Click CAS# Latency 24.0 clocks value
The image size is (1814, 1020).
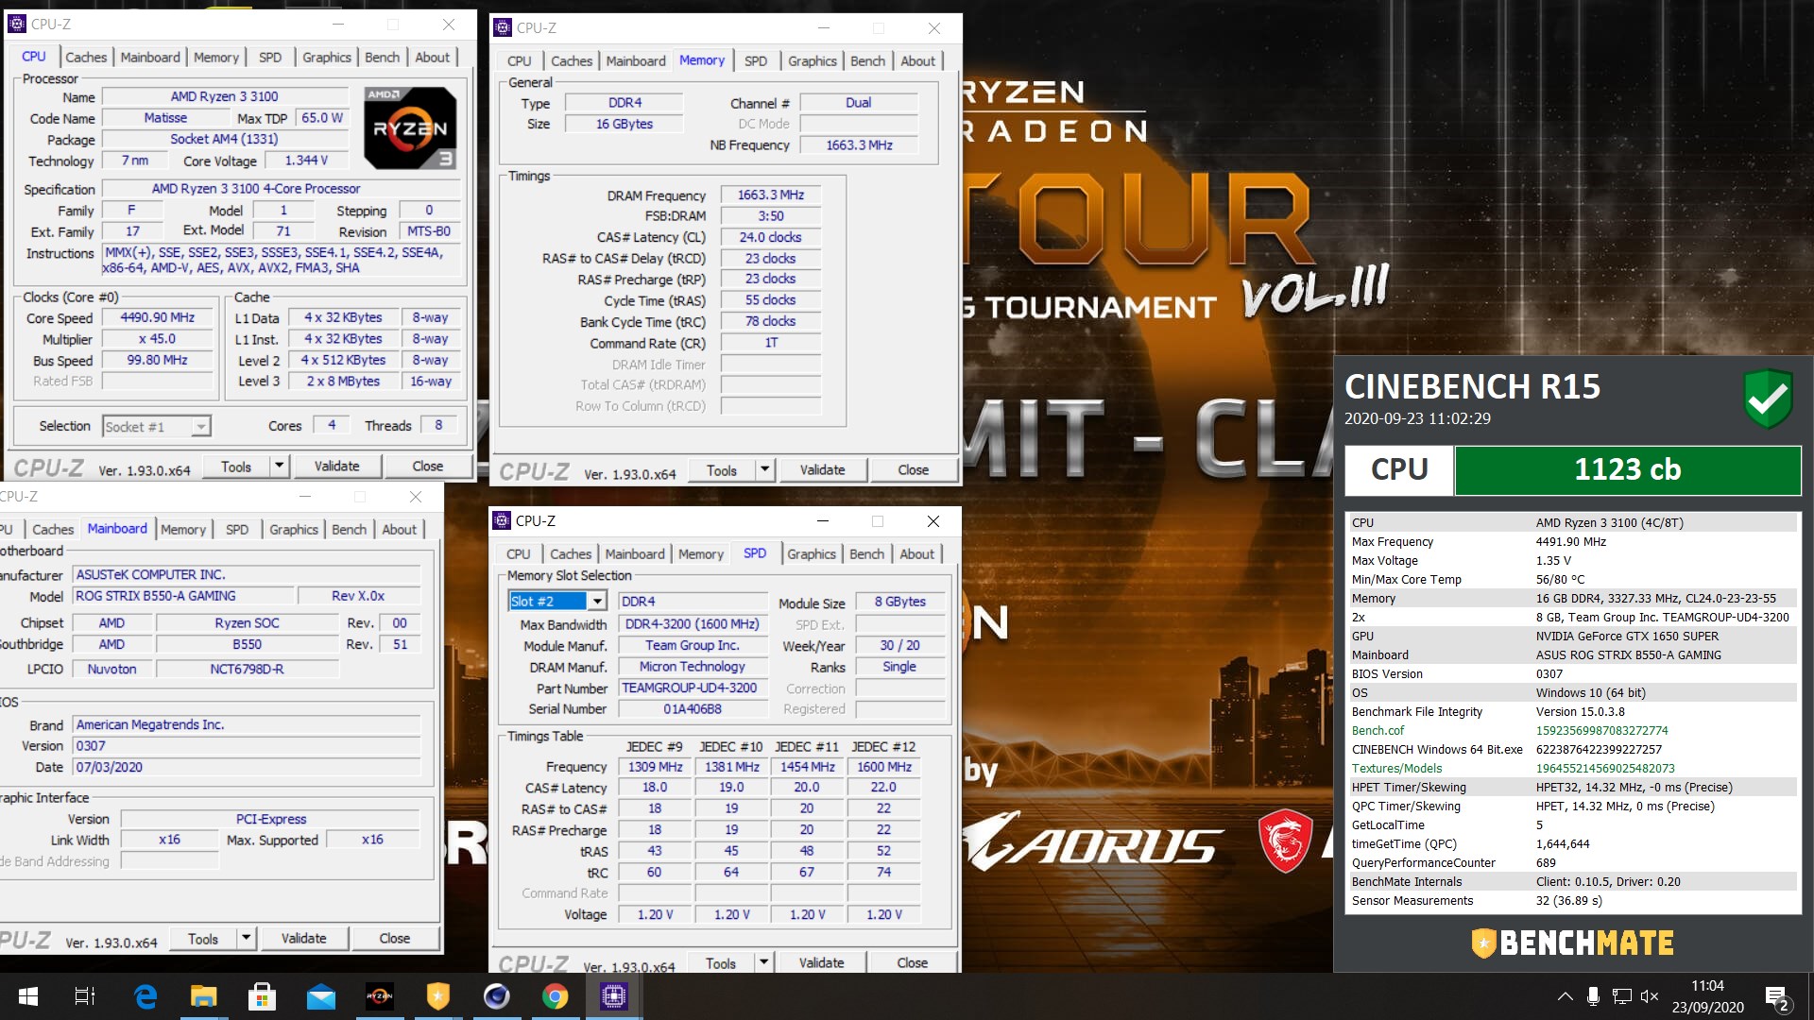point(771,237)
